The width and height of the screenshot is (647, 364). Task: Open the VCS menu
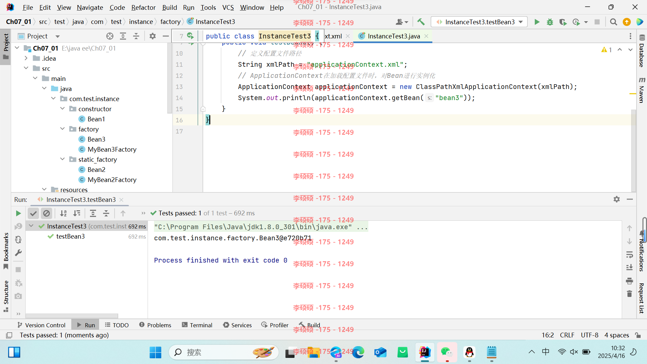point(228,7)
